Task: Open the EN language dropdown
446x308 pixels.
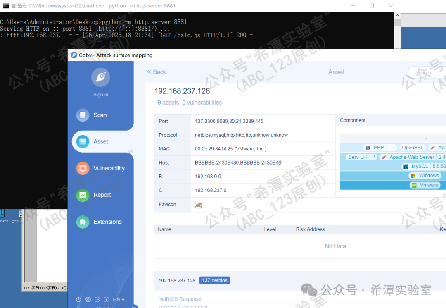Action: (119, 299)
